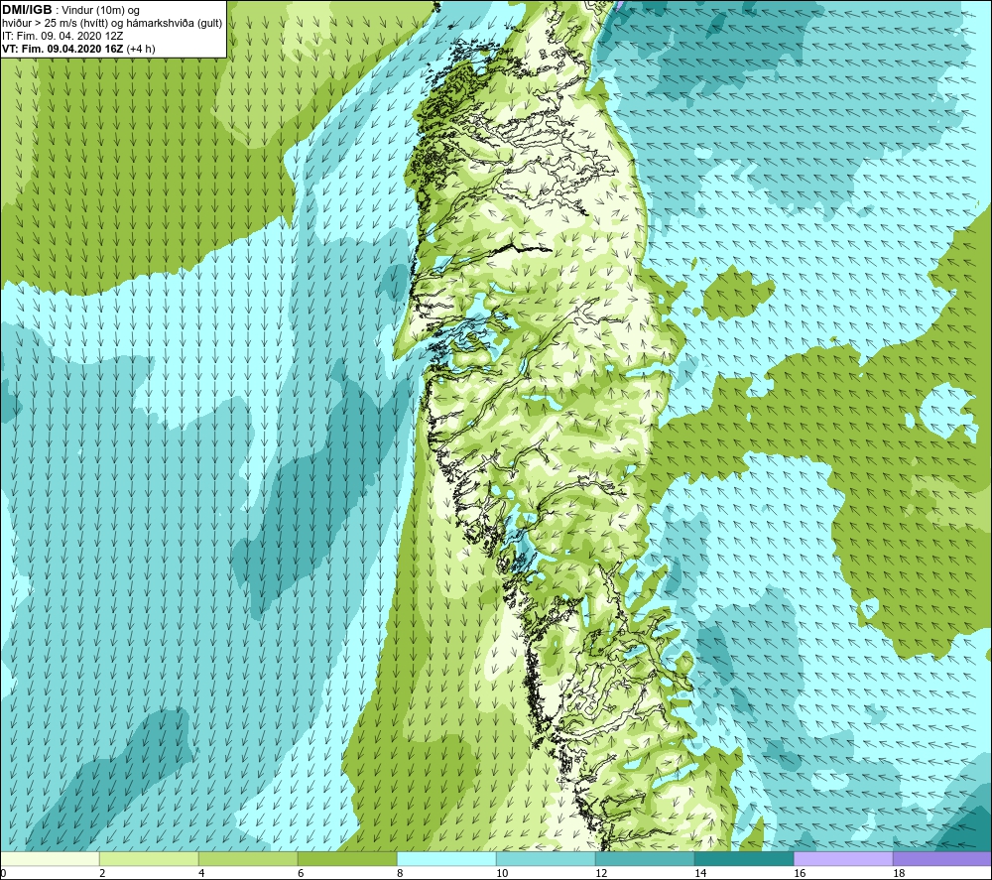992x880 pixels.
Task: Click the 10-12 m/s turquoise legend swatch
Action: click(546, 858)
